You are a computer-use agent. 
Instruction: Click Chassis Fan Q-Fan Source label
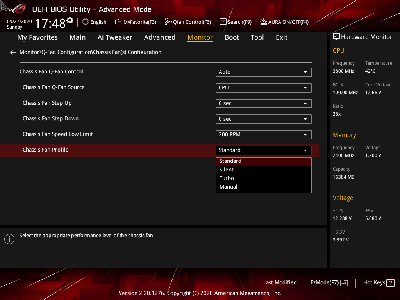(x=54, y=87)
